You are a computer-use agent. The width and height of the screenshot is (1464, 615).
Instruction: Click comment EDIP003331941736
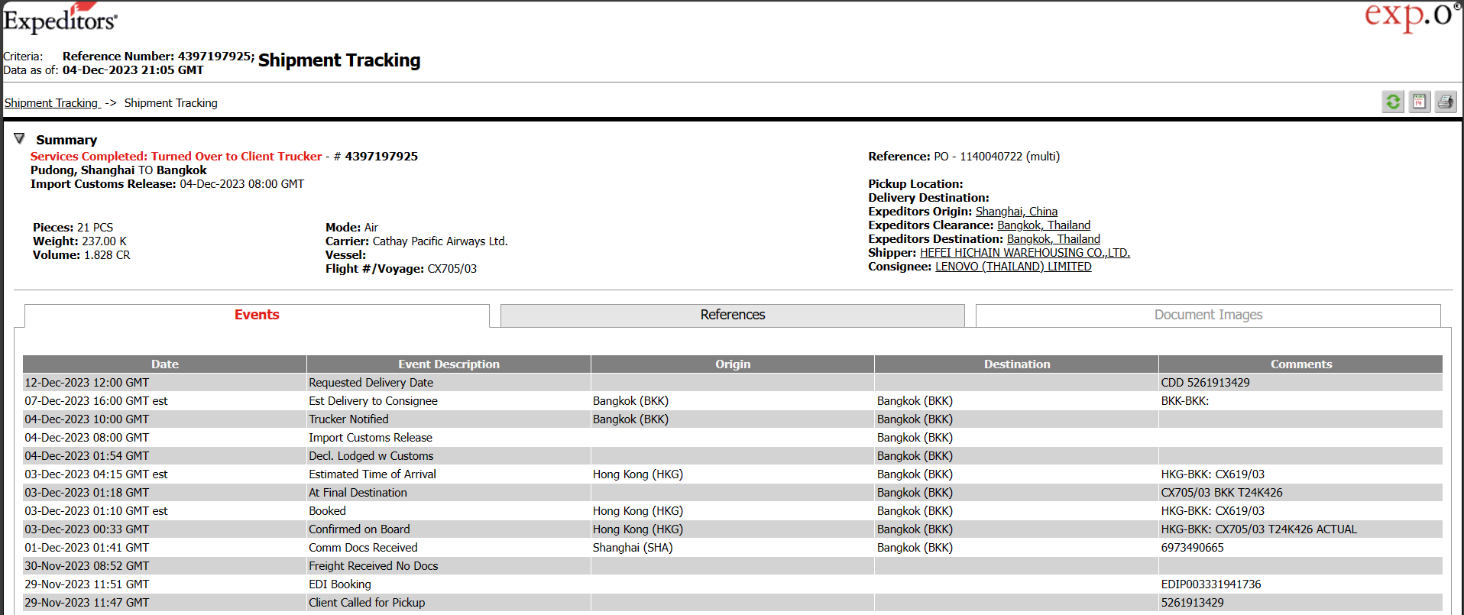(1211, 584)
